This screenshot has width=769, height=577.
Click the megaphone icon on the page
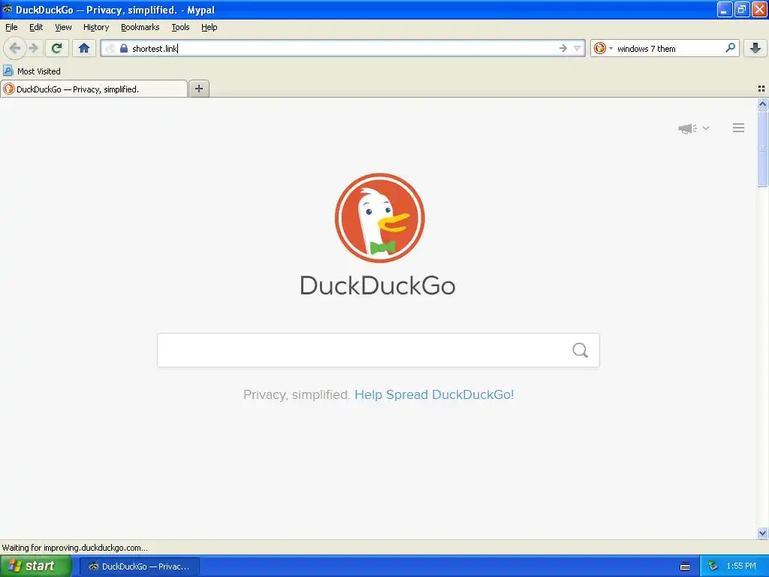click(688, 128)
